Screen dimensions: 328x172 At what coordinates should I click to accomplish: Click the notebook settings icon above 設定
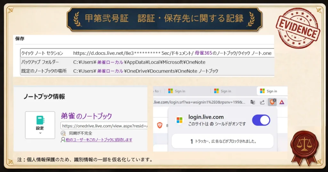(40, 120)
